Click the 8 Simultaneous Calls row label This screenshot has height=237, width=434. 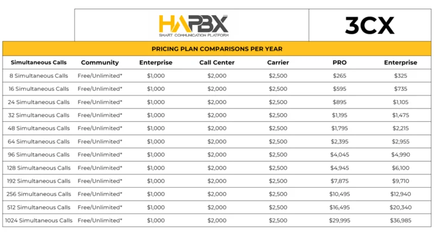point(39,76)
